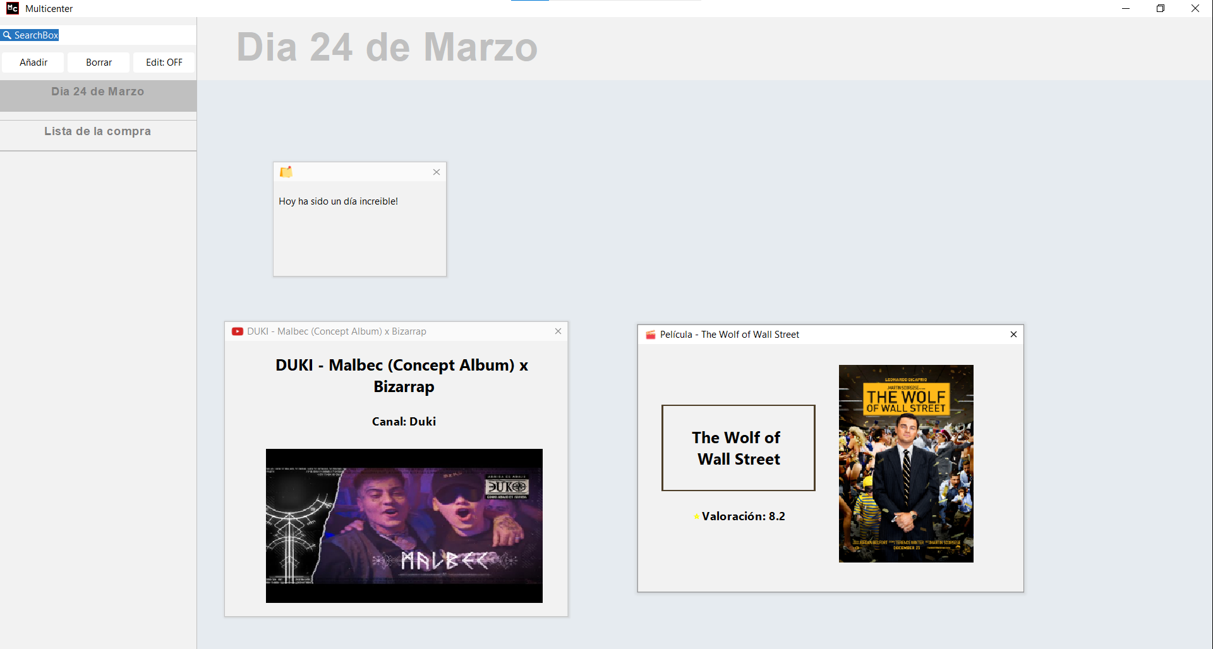Click the 'Dia 24 de Marzo' page heading
The image size is (1213, 649).
click(x=387, y=48)
